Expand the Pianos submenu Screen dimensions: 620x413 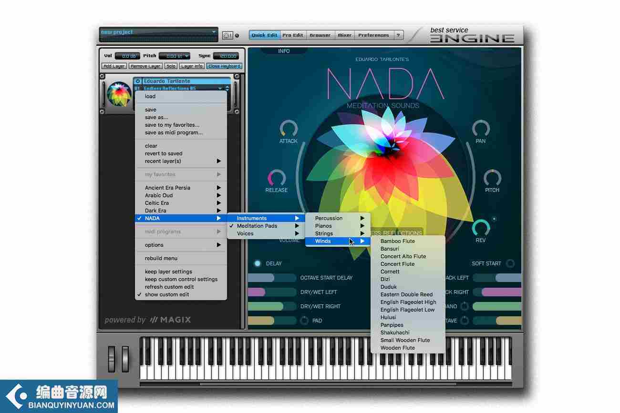[x=338, y=226]
